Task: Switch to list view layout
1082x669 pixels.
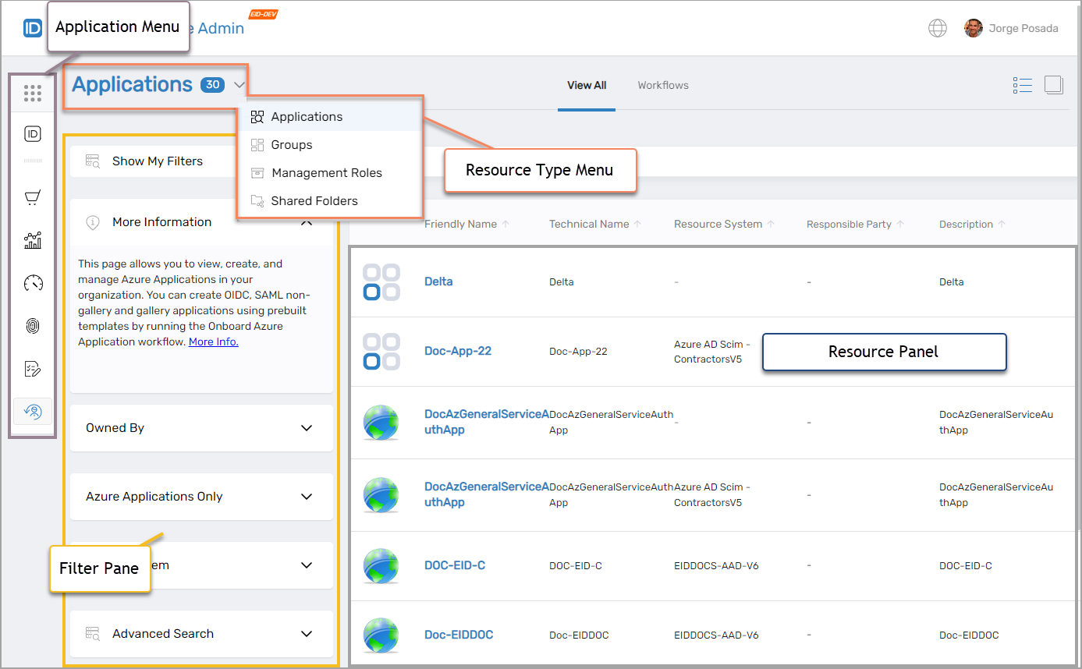Action: click(1022, 85)
